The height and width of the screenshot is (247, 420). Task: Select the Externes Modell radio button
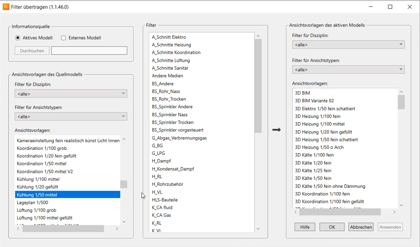pyautogui.click(x=63, y=38)
